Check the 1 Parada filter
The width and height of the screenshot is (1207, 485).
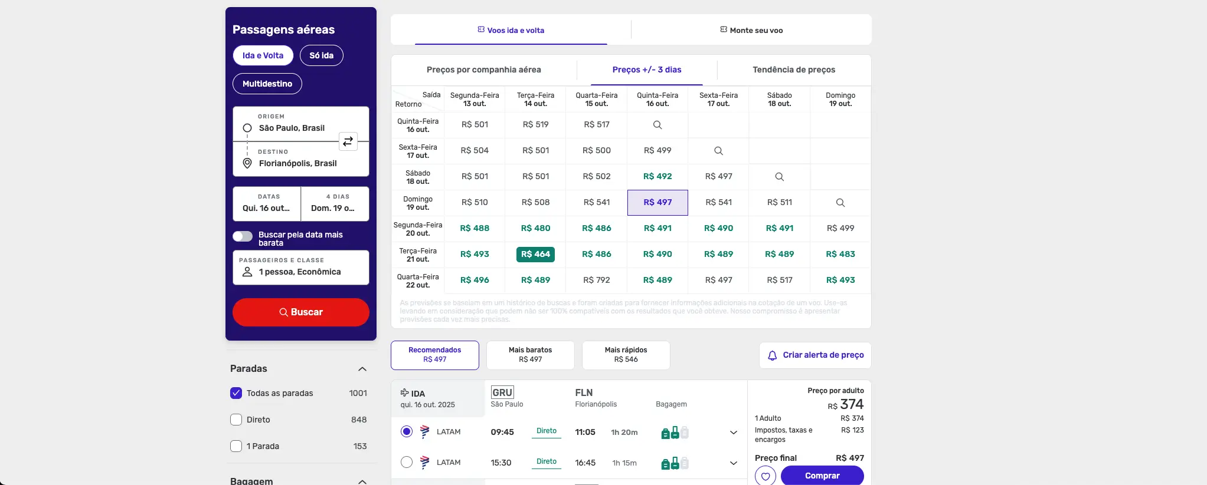coord(236,446)
